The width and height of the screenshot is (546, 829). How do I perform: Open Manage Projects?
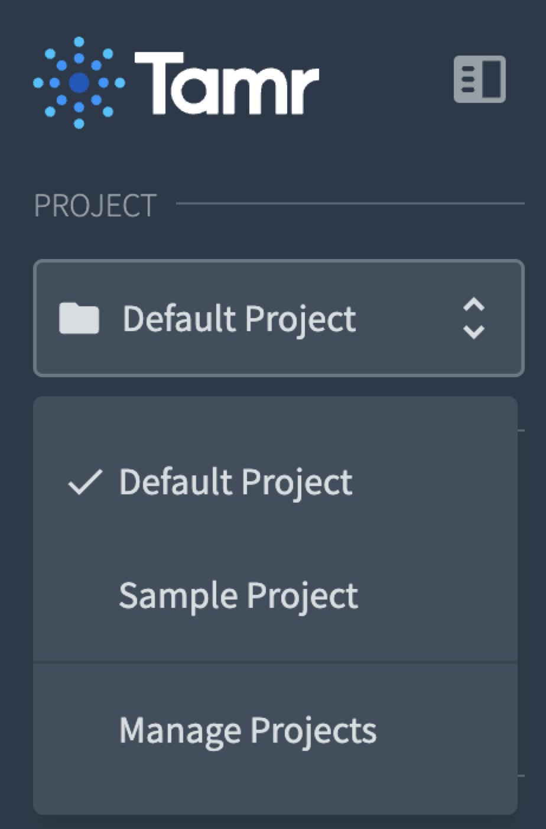point(275,730)
